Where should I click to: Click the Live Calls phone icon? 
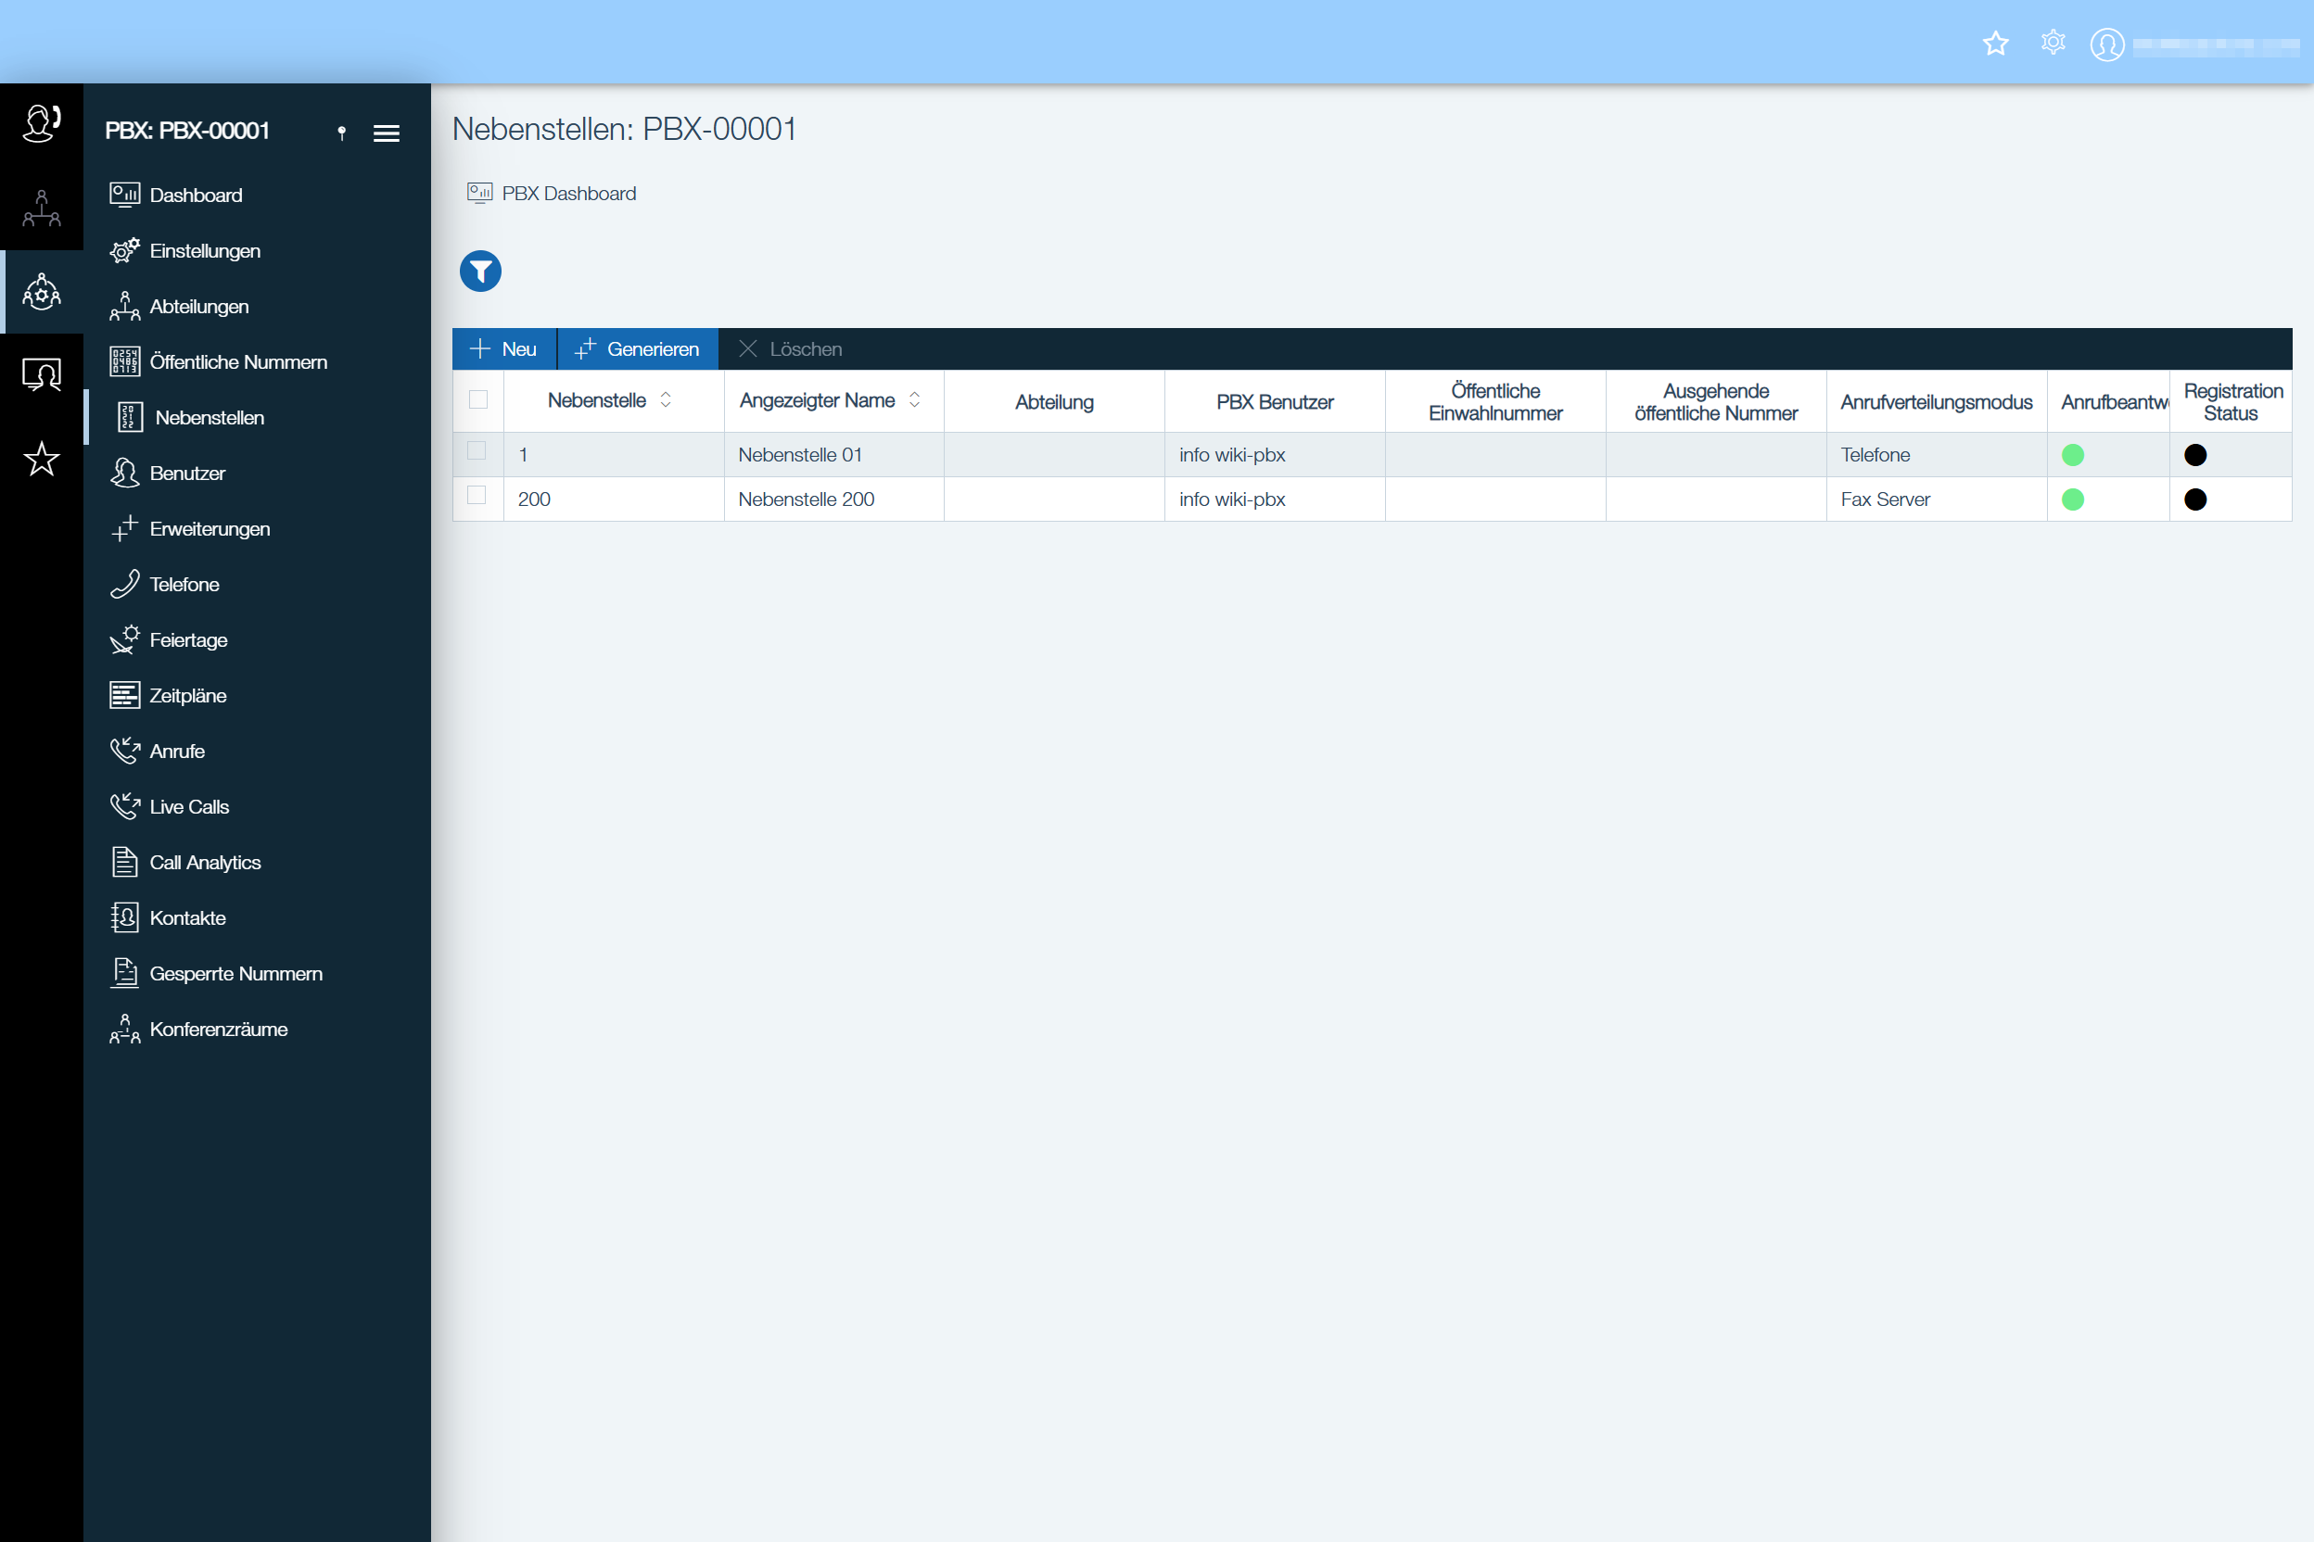coord(124,806)
